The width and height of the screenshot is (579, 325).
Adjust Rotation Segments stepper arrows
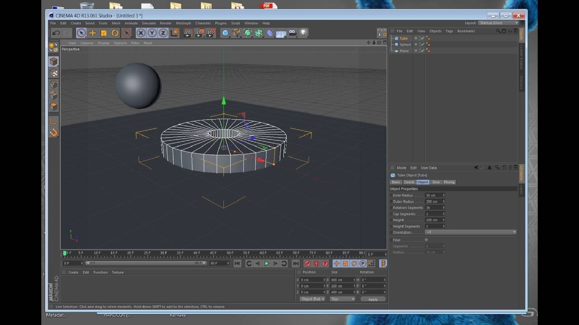point(443,208)
